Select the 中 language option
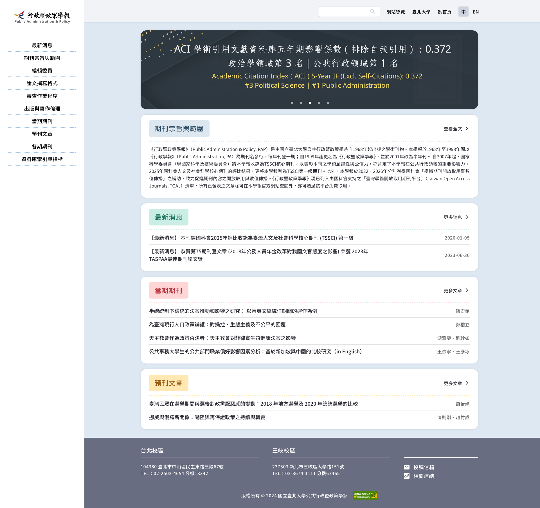Viewport: 540px width, 508px height. coord(463,12)
